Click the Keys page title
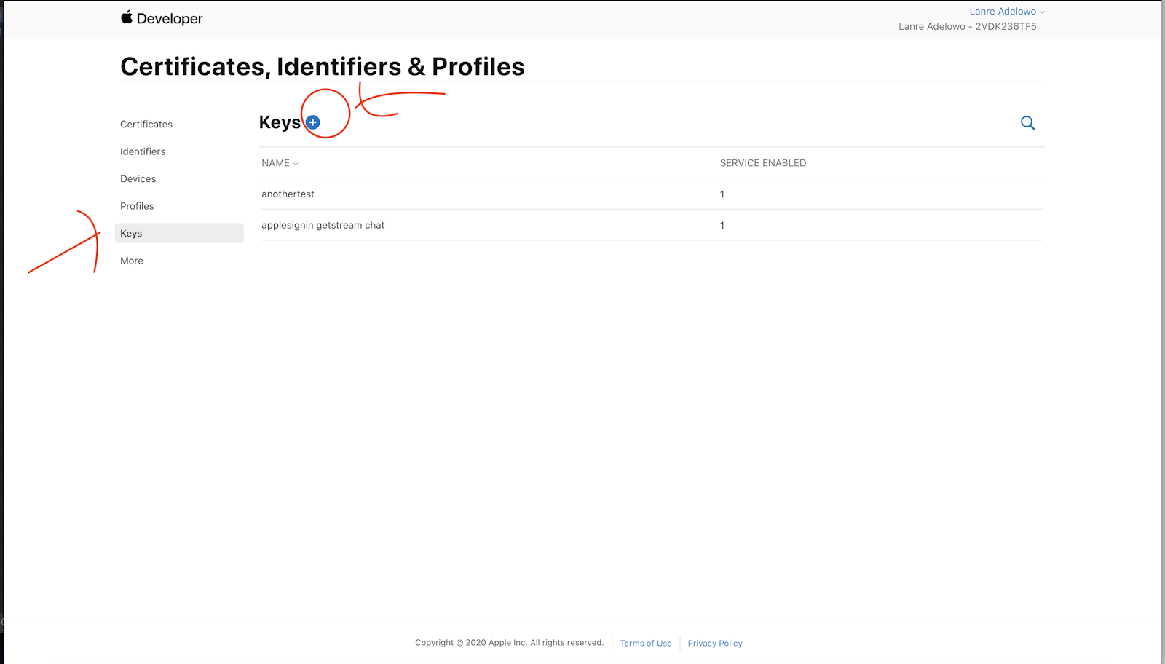 pyautogui.click(x=281, y=122)
